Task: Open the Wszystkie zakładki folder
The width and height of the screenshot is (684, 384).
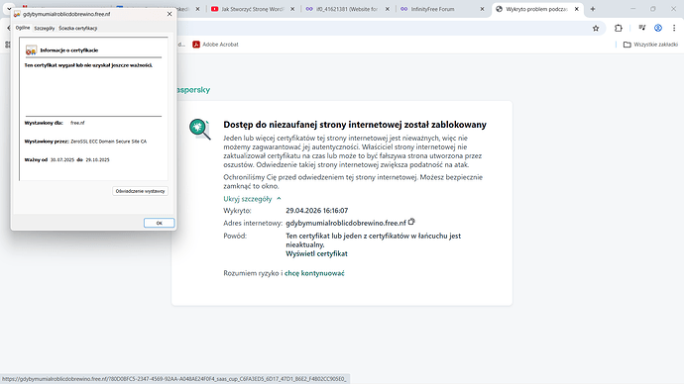Action: click(x=650, y=45)
